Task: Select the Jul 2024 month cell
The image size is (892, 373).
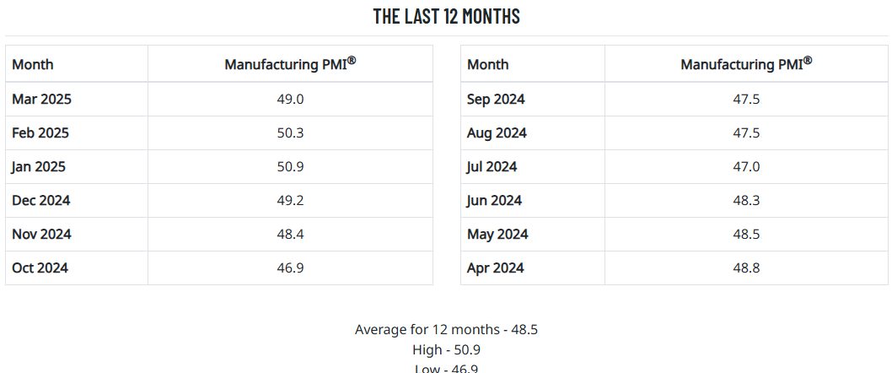Action: [x=492, y=167]
